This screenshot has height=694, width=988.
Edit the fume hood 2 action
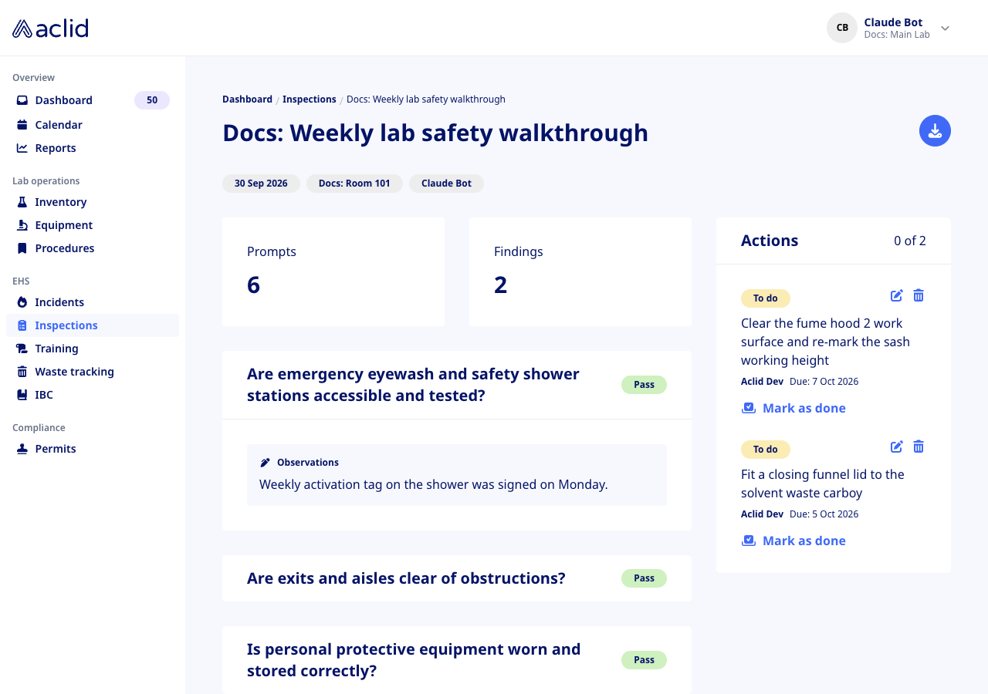tap(896, 295)
